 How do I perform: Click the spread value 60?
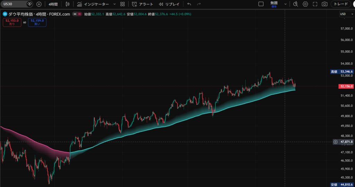25,22
